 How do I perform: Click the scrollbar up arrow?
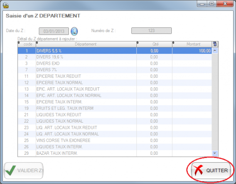point(215,50)
